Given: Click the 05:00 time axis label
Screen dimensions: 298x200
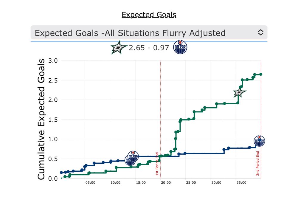Looking at the screenshot, I should click(90, 183).
